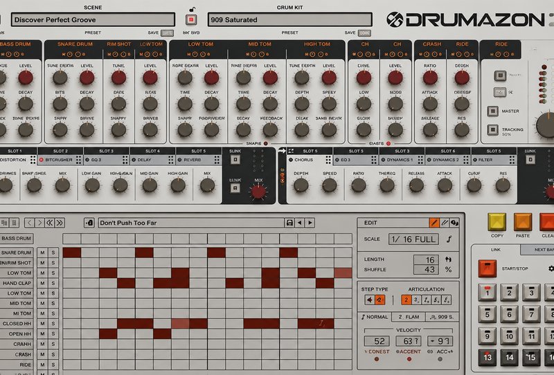Toggle the Filter effect power button
This screenshot has height=375, width=554.
pos(474,160)
